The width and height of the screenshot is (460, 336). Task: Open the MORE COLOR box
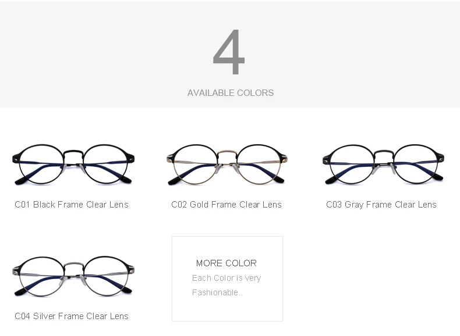(x=227, y=278)
